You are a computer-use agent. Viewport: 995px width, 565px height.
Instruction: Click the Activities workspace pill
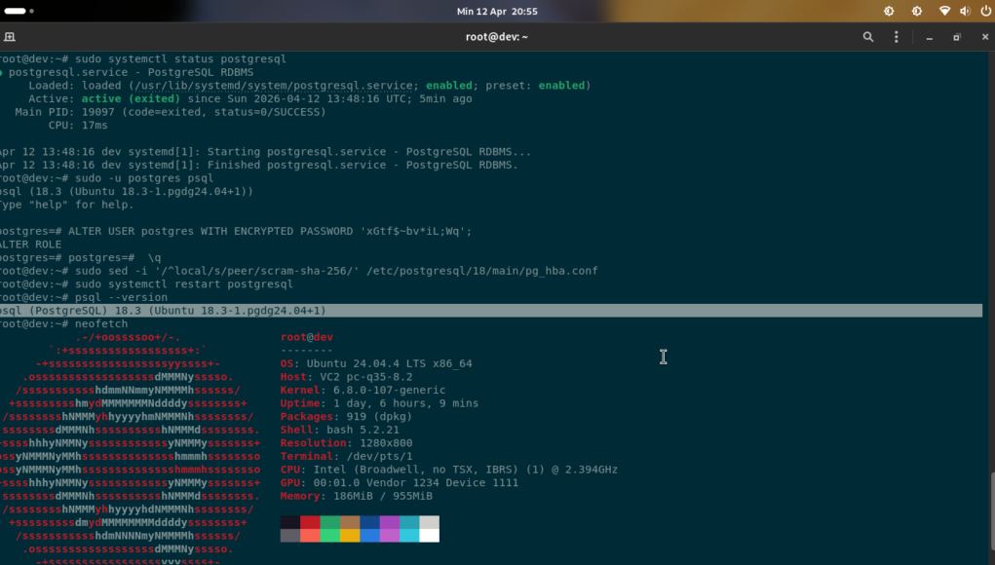click(15, 11)
